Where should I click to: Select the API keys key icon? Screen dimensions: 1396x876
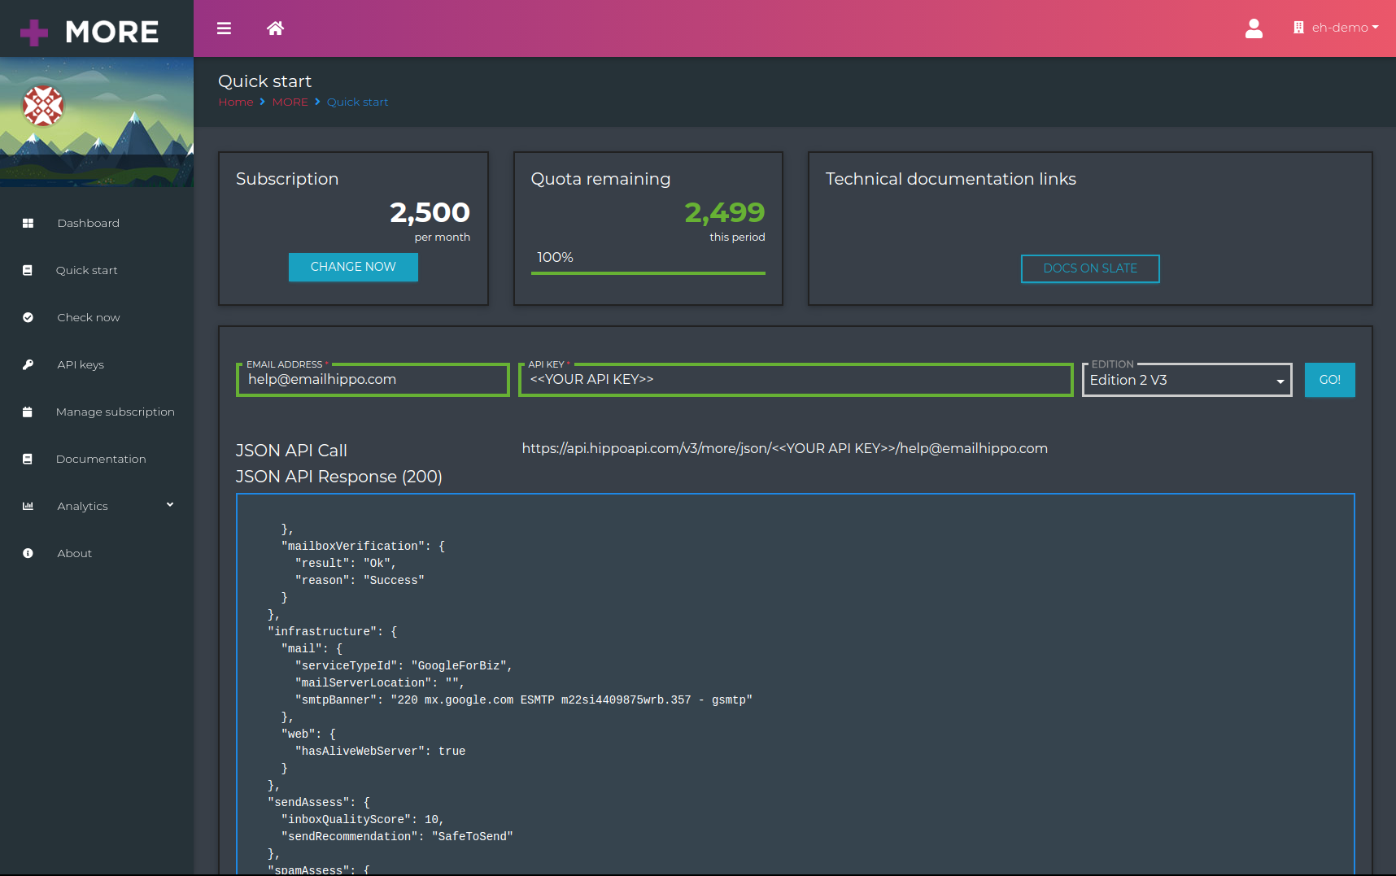pos(28,364)
